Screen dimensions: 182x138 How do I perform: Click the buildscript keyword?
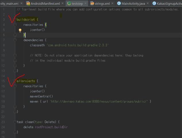coord(26,19)
